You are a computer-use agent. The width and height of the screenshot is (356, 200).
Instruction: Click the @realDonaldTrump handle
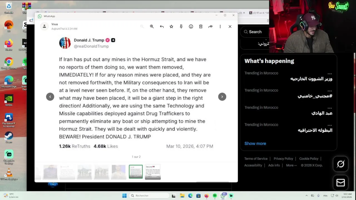pos(91,46)
